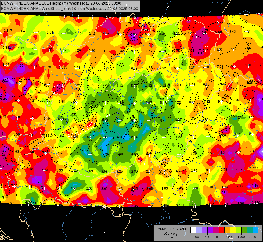Click the grid value 1.83

click(x=164, y=188)
